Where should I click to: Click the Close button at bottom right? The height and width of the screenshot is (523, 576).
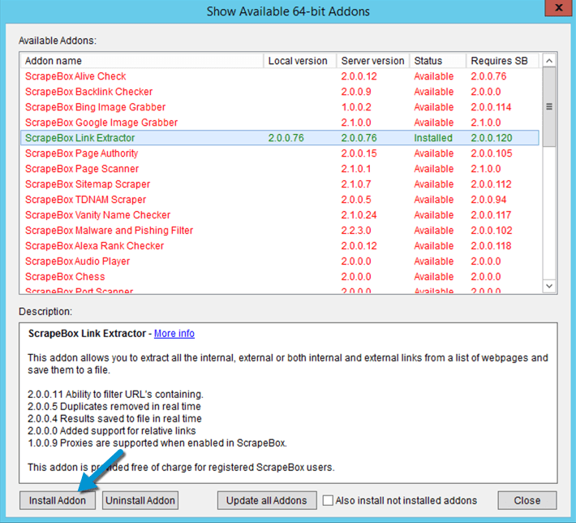point(527,500)
